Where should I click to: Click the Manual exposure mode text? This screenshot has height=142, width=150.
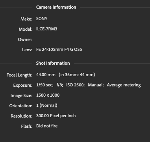click(x=96, y=85)
